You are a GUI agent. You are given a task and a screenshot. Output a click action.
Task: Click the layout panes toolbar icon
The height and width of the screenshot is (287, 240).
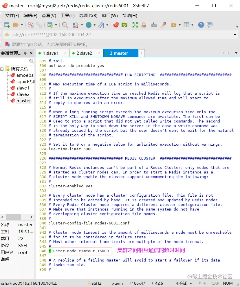tap(186, 25)
